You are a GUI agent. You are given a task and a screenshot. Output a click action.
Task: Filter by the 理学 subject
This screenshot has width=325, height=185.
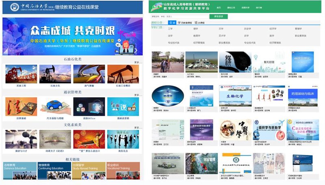pyautogui.click(x=196, y=29)
